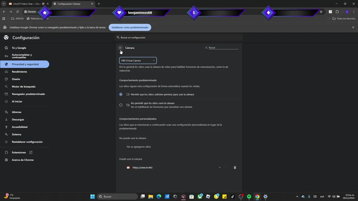The height and width of the screenshot is (201, 358).
Task: Open the Chrome extensions puzzle icon
Action: [337, 12]
